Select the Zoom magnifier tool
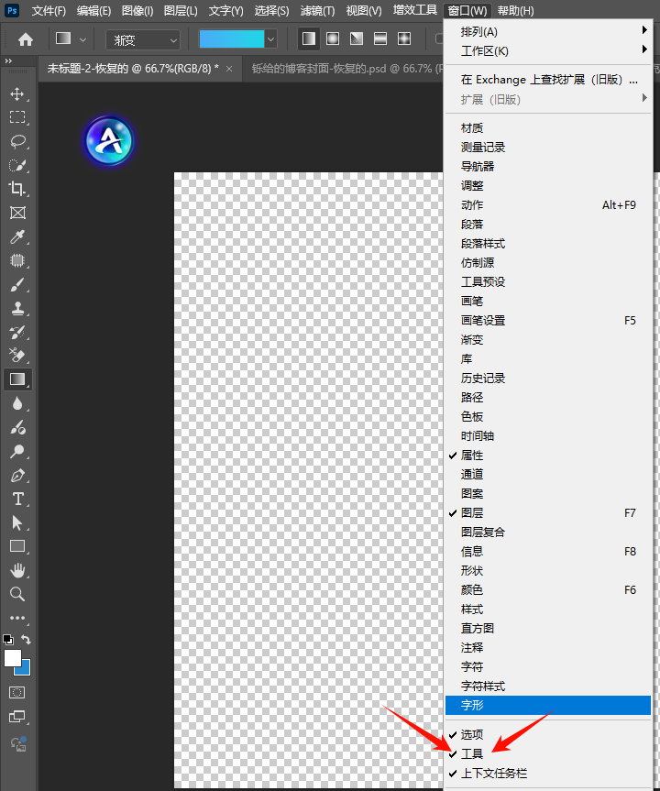This screenshot has width=660, height=791. pos(17,594)
